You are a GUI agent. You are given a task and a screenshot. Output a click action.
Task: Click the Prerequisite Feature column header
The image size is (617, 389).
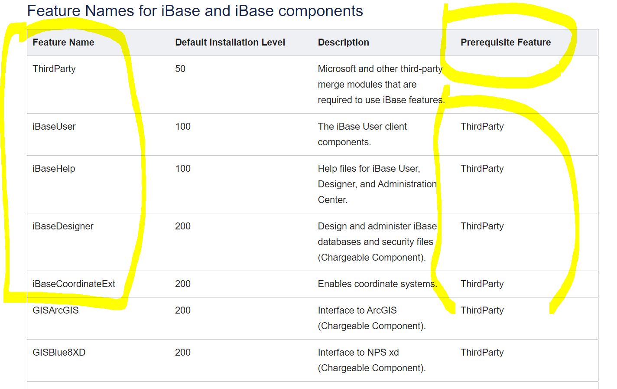[506, 42]
